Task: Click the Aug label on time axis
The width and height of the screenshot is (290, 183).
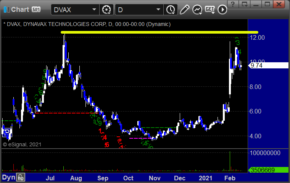Action: pos(76,178)
